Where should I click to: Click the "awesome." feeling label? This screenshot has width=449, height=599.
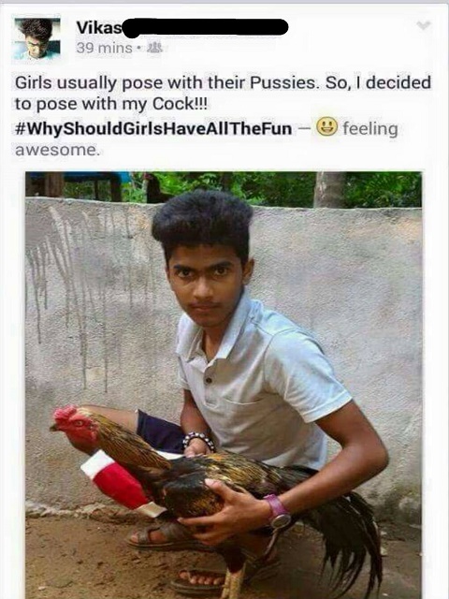[57, 150]
